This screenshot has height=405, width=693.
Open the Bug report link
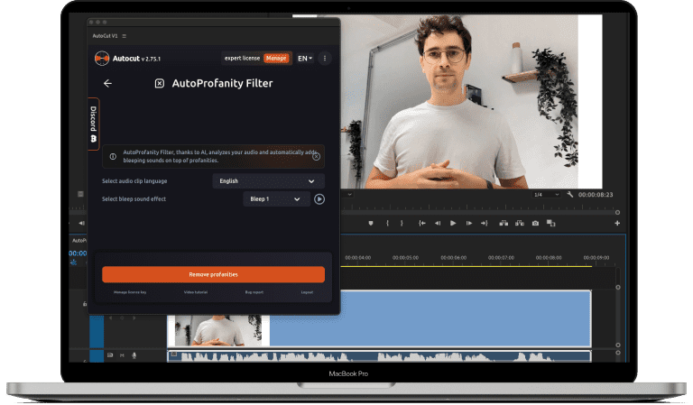254,292
